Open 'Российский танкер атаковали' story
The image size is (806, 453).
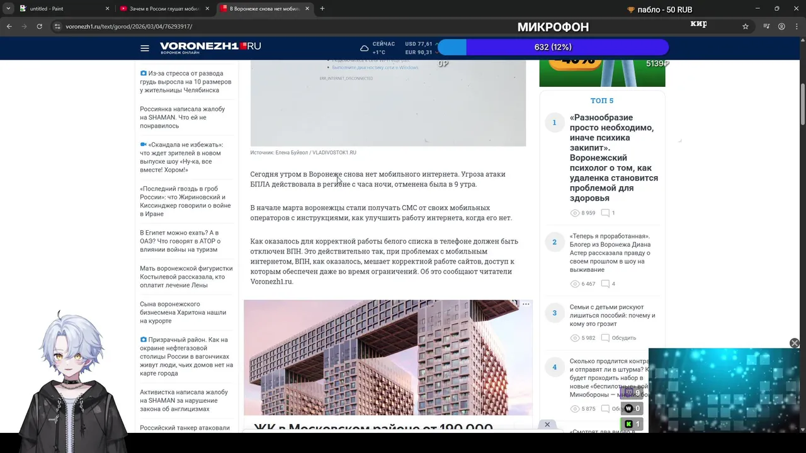(184, 428)
